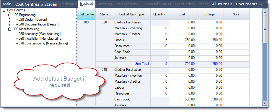Collapse the Cost Centres root node

point(4,10)
